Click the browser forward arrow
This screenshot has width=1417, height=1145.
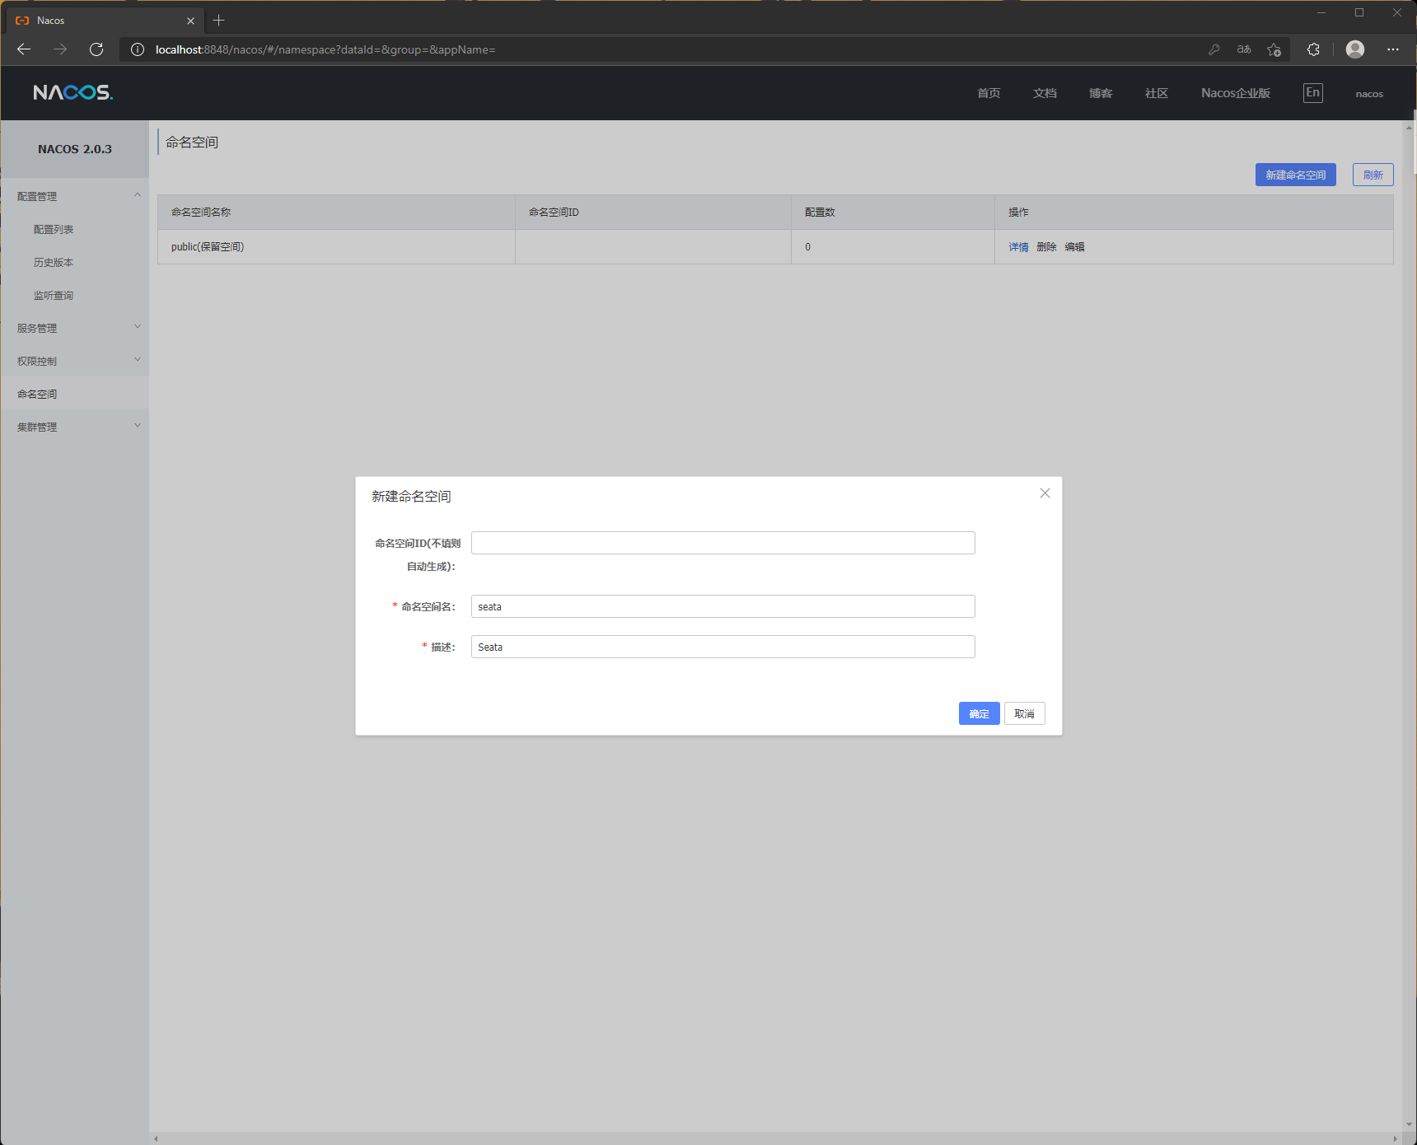60,49
